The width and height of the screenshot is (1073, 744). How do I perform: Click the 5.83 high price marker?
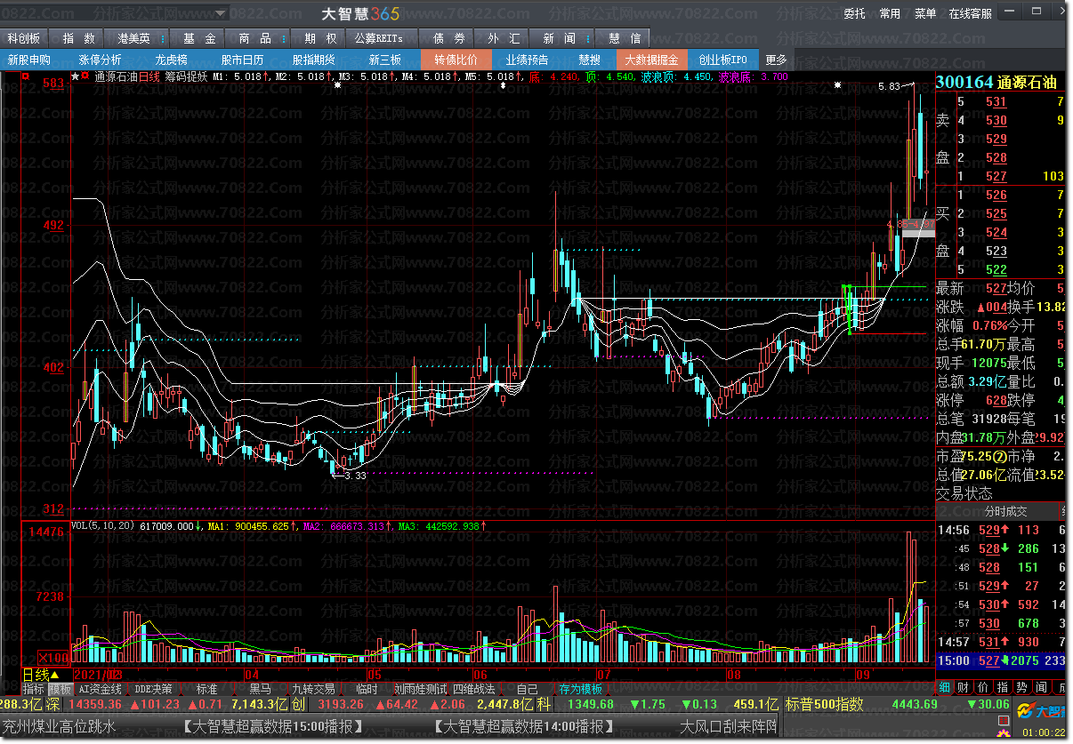(889, 86)
